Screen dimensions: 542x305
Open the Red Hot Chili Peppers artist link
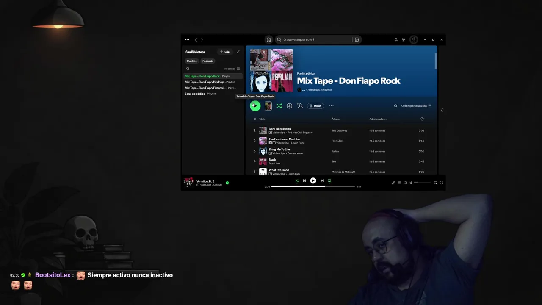300,133
